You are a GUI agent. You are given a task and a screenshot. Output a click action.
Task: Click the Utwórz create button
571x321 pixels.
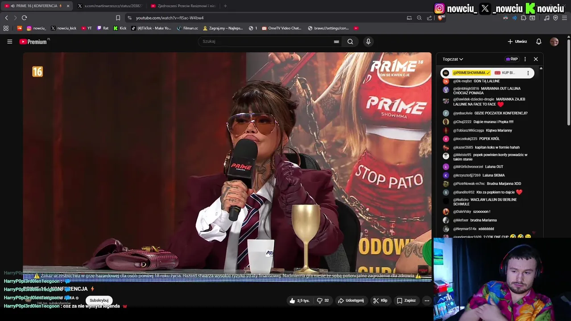517,41
